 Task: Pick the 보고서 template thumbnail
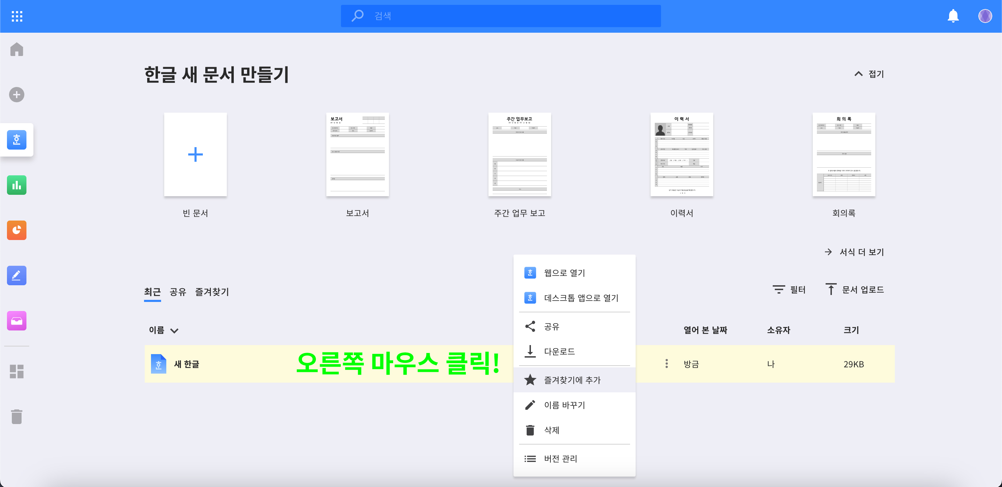tap(357, 154)
